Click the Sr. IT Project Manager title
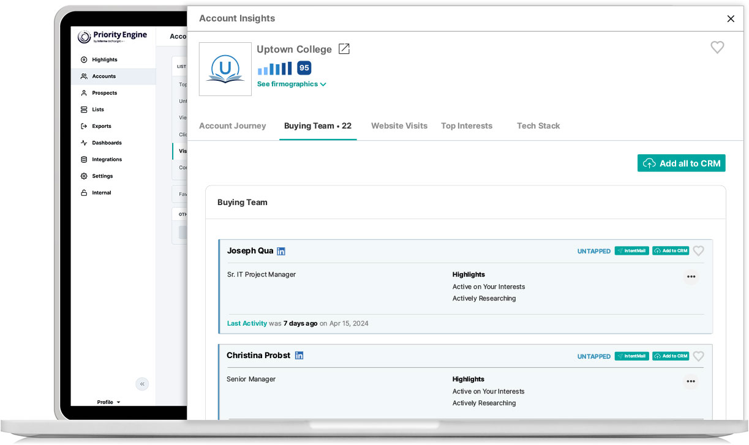This screenshot has height=445, width=749. (x=262, y=275)
